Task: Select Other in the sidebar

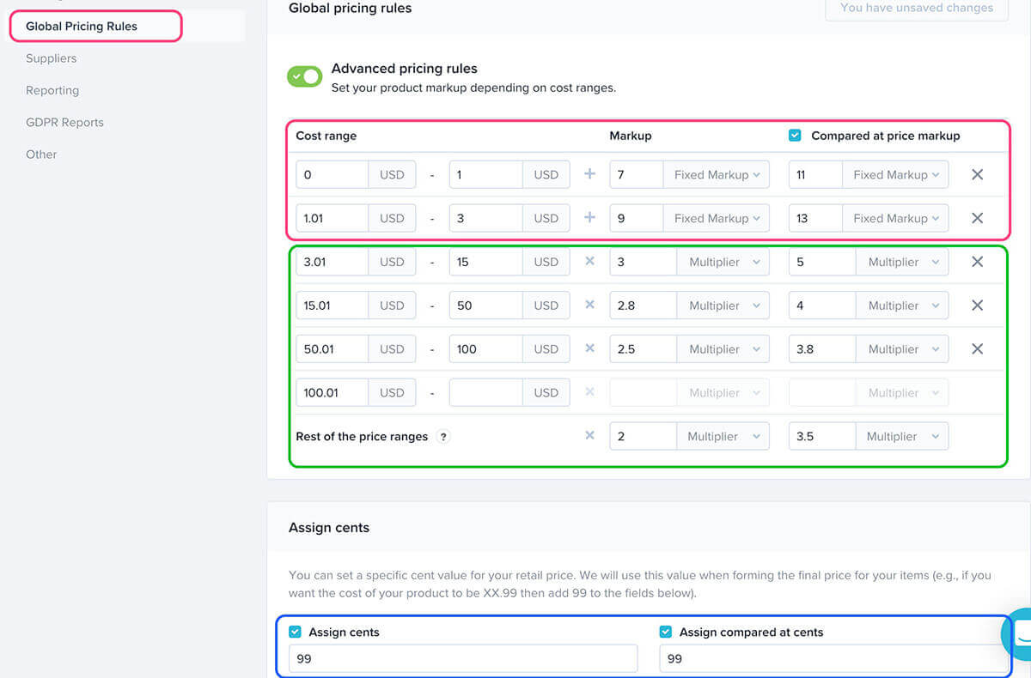Action: (41, 154)
